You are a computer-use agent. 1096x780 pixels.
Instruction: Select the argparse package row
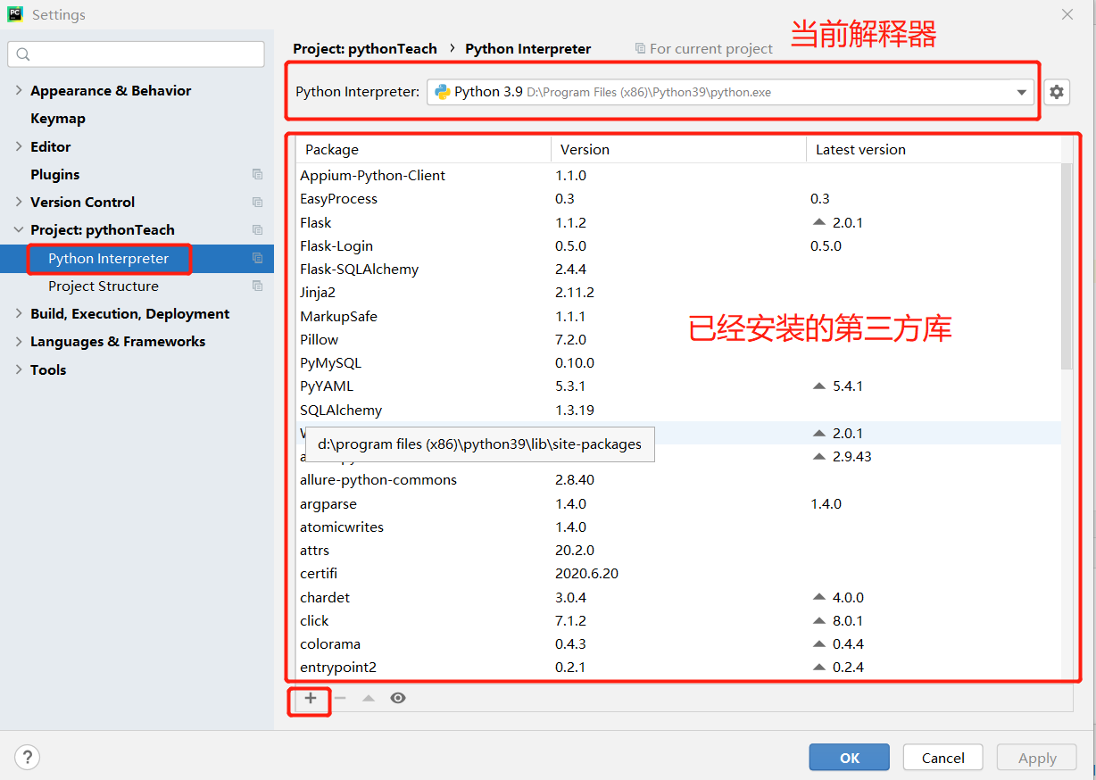pyautogui.click(x=678, y=503)
